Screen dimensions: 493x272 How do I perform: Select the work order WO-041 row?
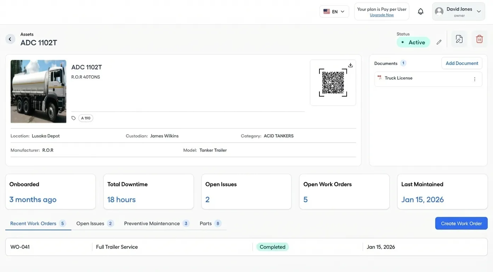point(20,246)
